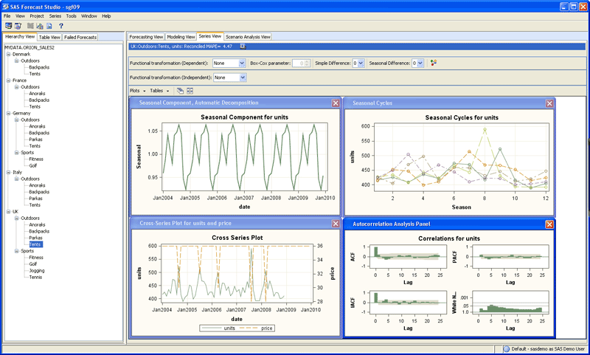Open the Project menu
This screenshot has height=355, width=590.
pyautogui.click(x=37, y=16)
